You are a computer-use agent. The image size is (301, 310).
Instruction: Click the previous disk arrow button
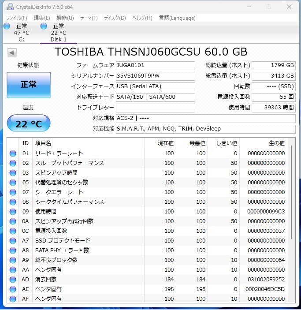tap(12, 52)
